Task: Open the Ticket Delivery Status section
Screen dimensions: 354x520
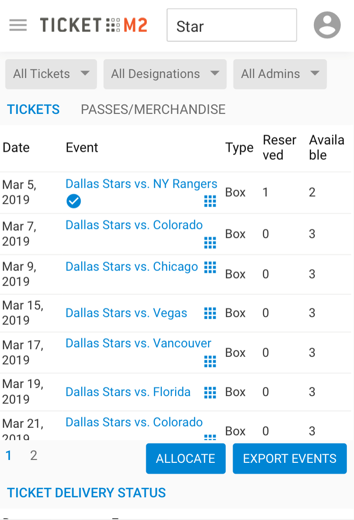Action: tap(86, 493)
